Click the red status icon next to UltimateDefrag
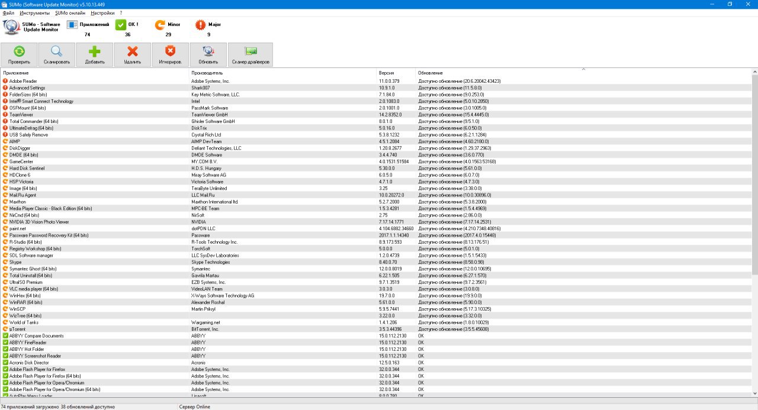Viewport: 758px width, 410px height. click(x=5, y=128)
